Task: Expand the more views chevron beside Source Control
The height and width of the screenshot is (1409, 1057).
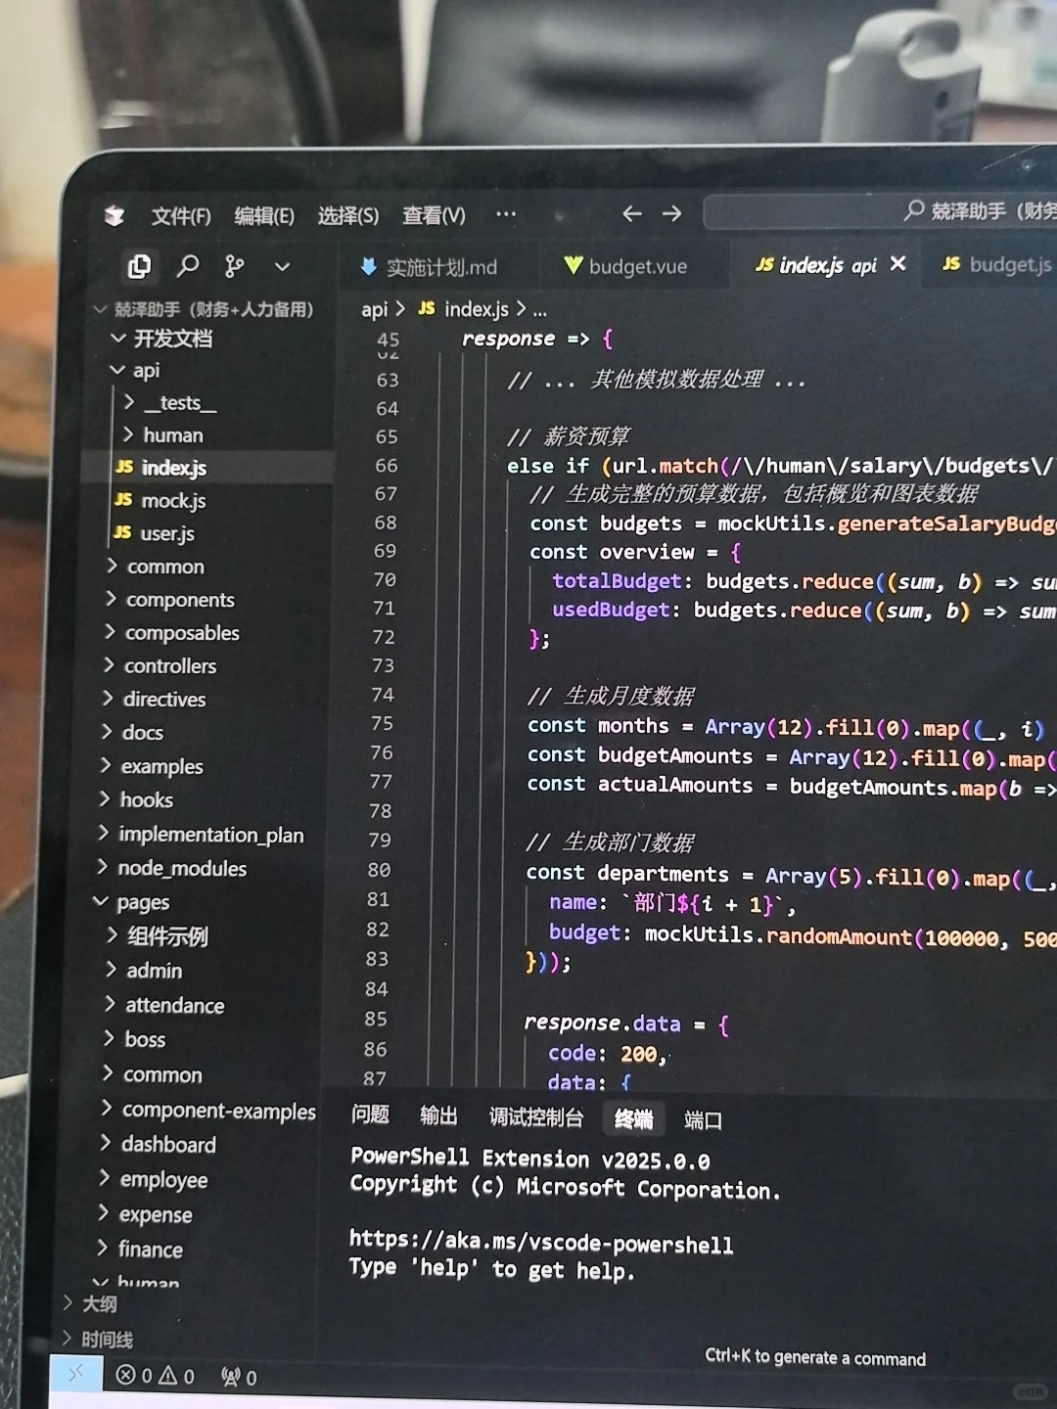Action: 282,266
